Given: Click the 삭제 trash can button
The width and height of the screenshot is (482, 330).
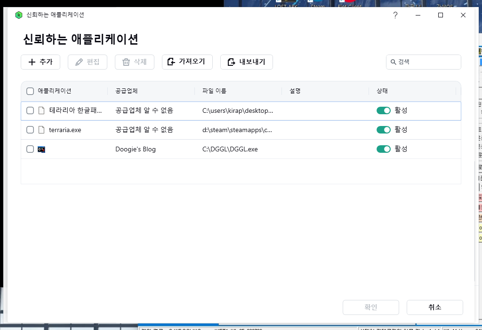Looking at the screenshot, I should 134,62.
